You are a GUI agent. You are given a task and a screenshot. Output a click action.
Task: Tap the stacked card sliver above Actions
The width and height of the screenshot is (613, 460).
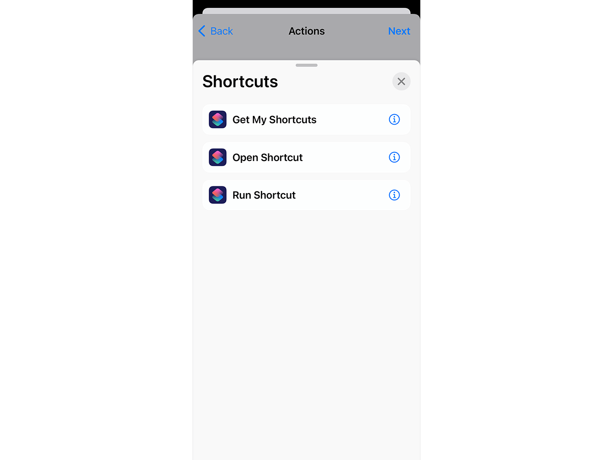[x=306, y=11]
